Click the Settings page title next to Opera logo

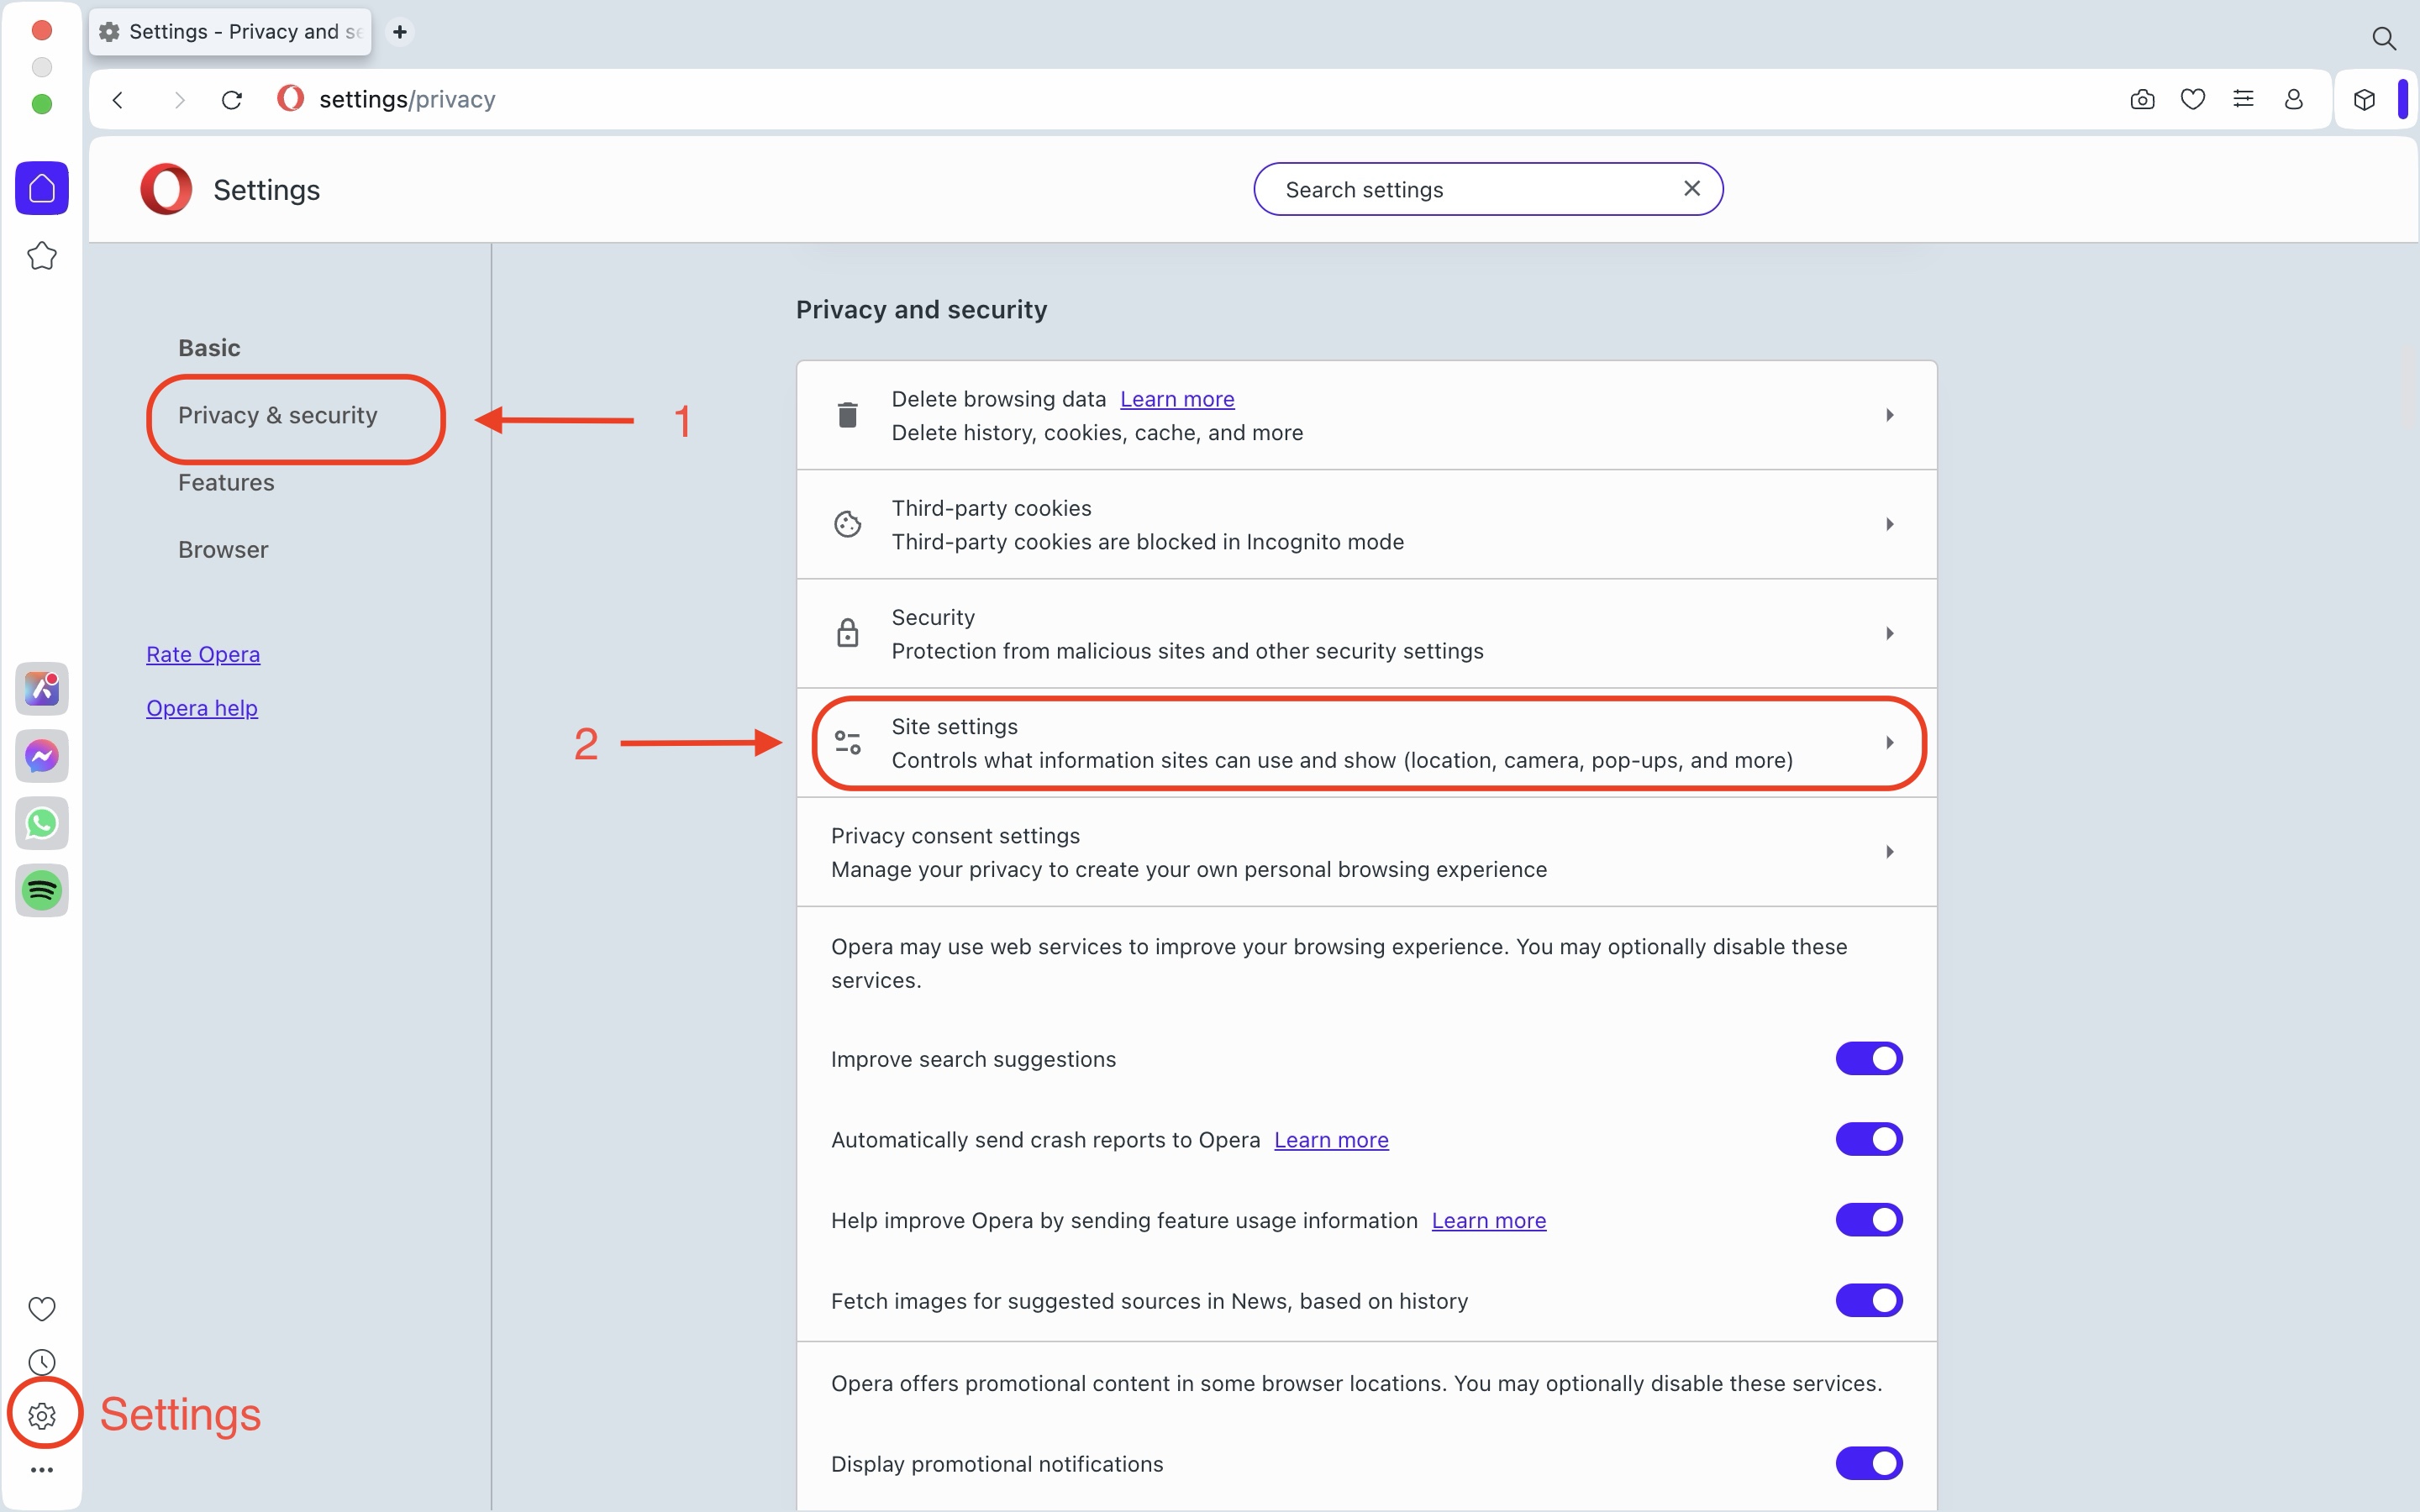(266, 190)
